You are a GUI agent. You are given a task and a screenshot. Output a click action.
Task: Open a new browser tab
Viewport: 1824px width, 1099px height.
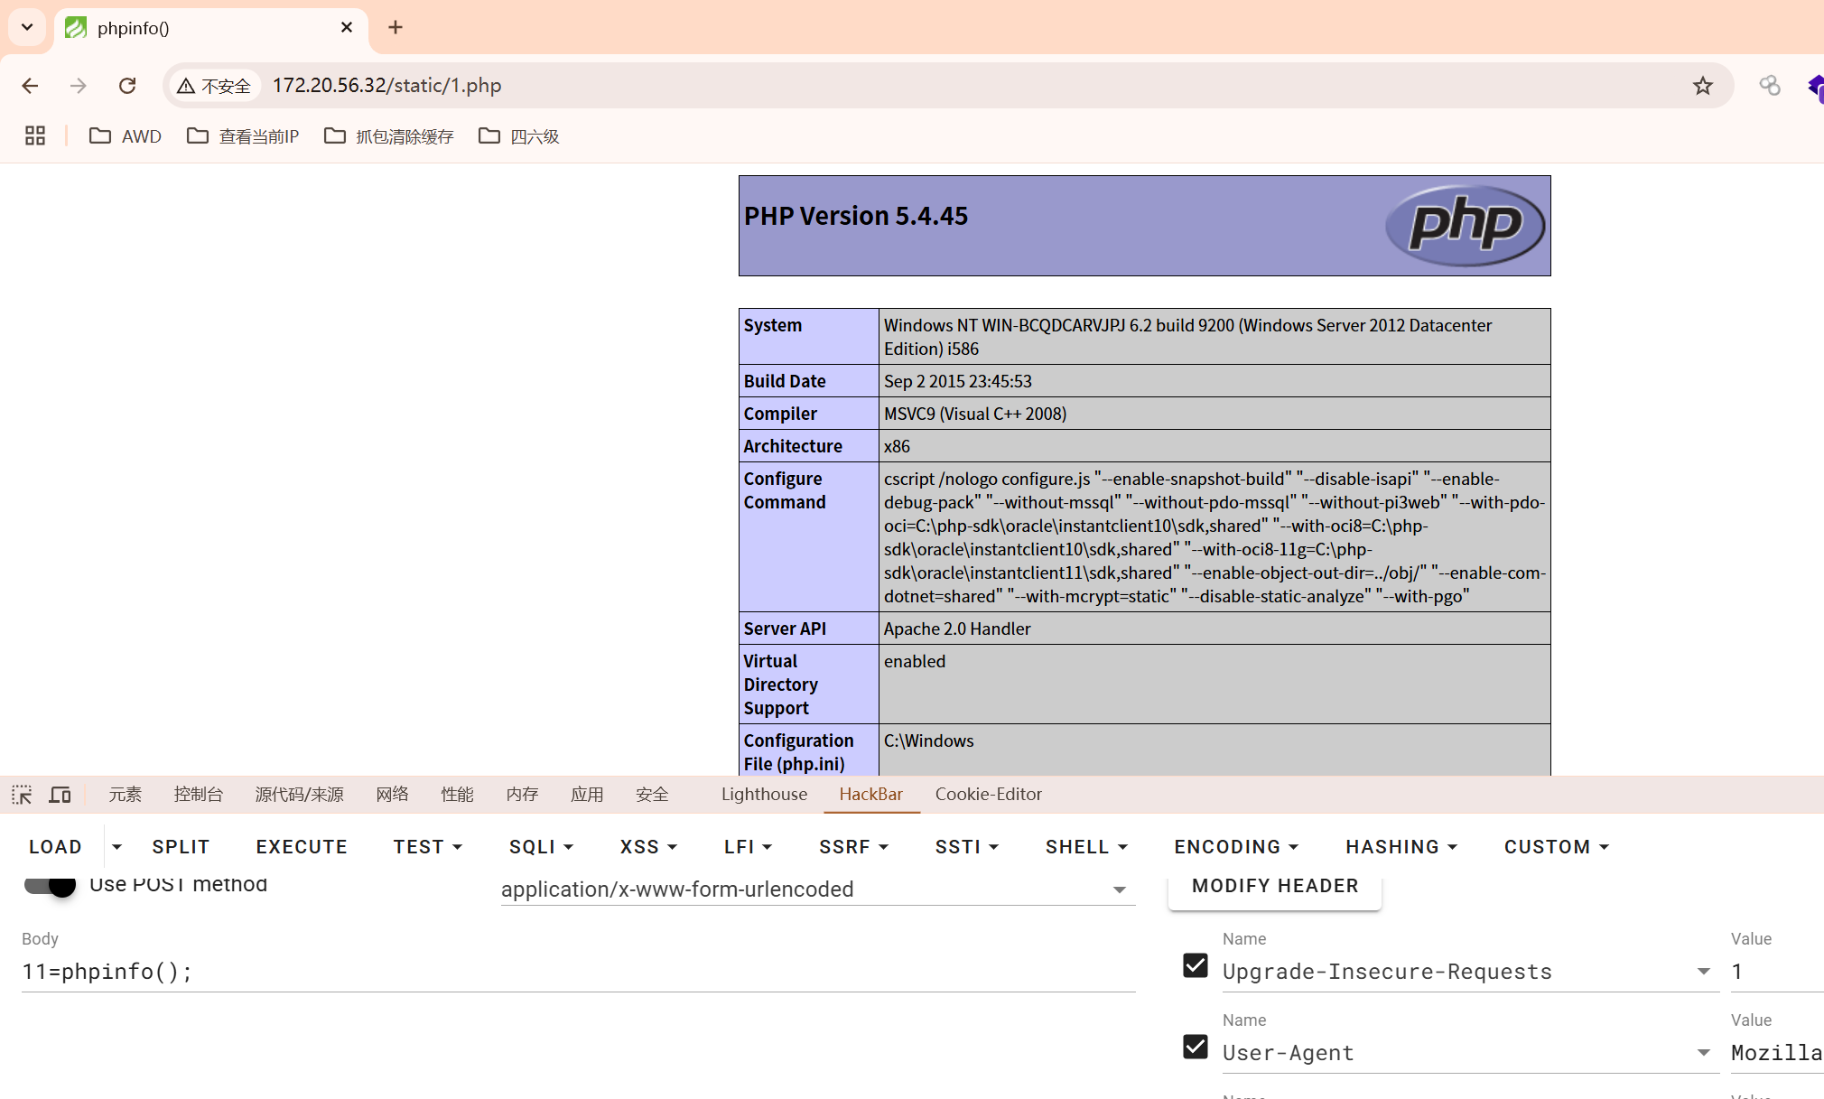coord(396,28)
